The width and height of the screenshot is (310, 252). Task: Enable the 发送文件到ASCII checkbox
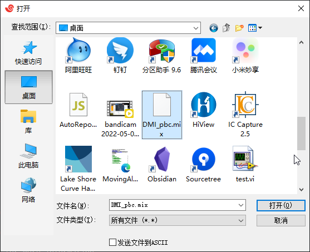tap(112, 243)
